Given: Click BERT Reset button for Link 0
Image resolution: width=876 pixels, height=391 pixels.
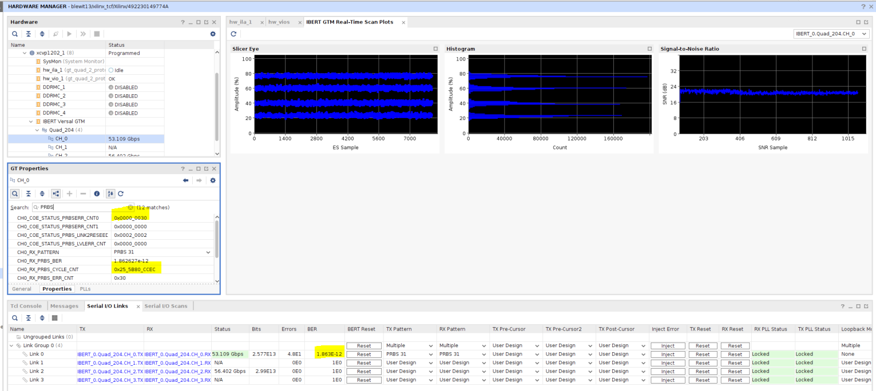Looking at the screenshot, I should (363, 354).
